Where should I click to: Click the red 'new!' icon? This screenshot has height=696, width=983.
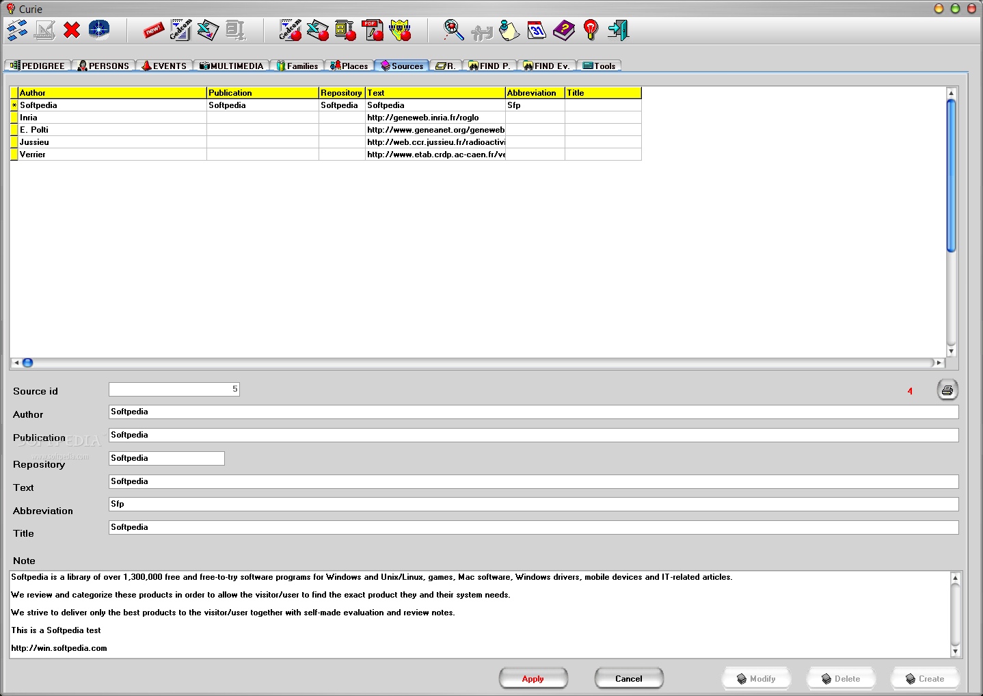pyautogui.click(x=153, y=30)
